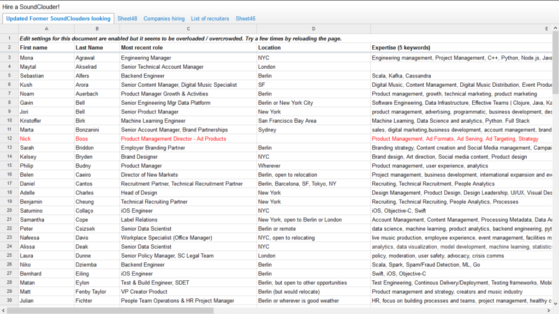Click the 'Cheung' last name cell
The width and height of the screenshot is (559, 314).
click(x=97, y=202)
